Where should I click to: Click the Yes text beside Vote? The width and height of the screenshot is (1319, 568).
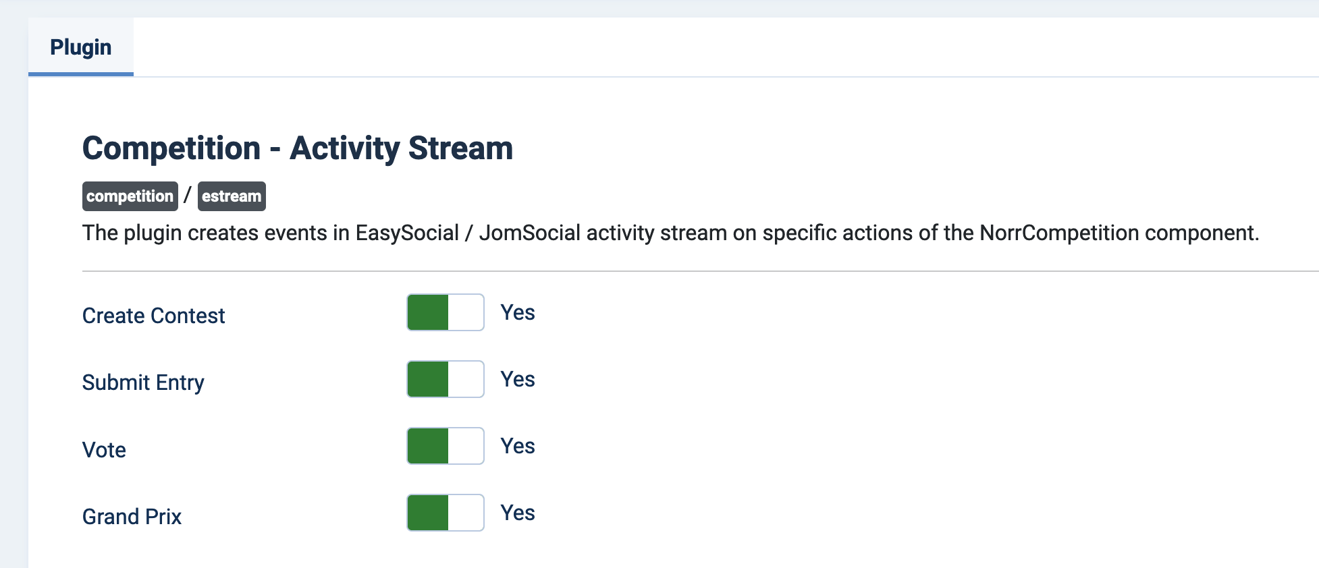tap(517, 445)
